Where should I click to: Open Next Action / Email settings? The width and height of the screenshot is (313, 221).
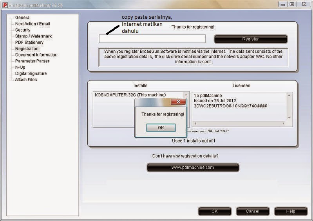point(33,24)
